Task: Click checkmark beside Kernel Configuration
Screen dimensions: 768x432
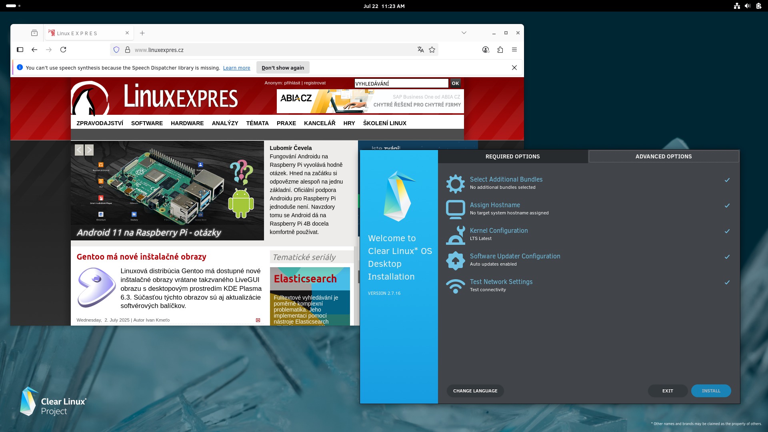Action: pos(727,231)
